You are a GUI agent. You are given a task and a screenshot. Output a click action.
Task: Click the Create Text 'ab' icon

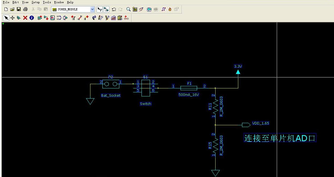94,18
